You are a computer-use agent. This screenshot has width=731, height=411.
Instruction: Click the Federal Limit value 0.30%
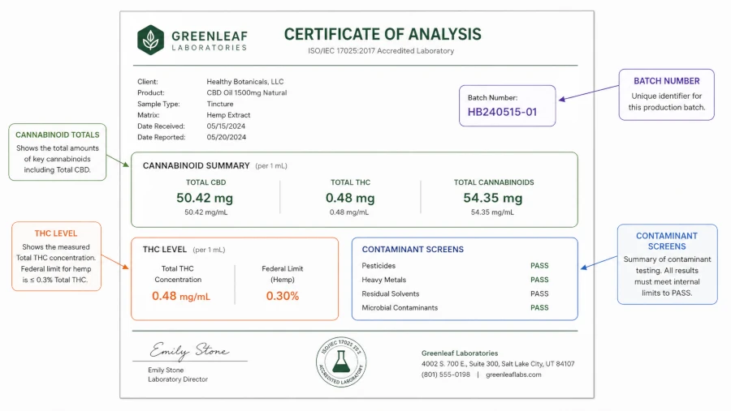click(x=283, y=296)
